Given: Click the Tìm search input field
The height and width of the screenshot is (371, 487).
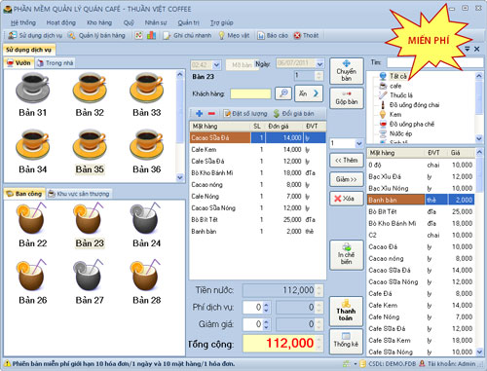Looking at the screenshot, I should 435,62.
